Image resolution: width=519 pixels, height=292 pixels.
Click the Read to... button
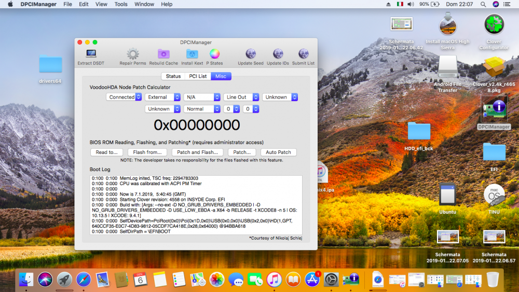click(106, 152)
